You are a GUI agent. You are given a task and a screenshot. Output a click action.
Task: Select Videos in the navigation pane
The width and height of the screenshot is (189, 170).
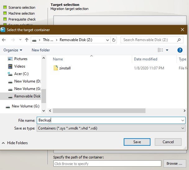pyautogui.click(x=20, y=66)
